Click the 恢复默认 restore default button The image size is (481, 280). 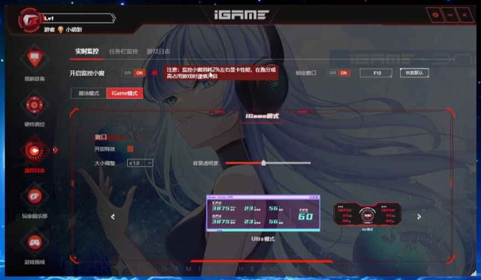[414, 73]
